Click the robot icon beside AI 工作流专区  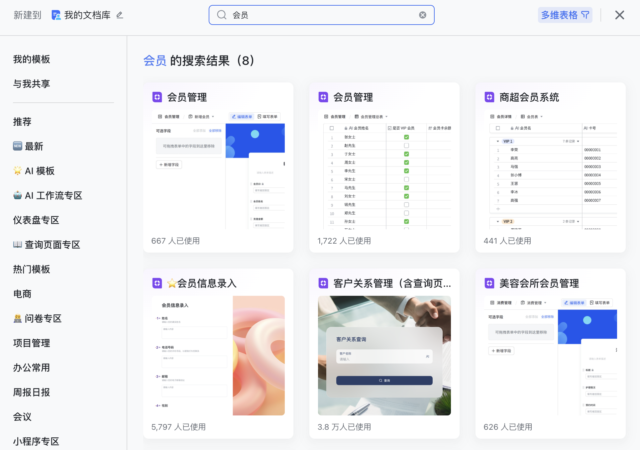tap(18, 195)
